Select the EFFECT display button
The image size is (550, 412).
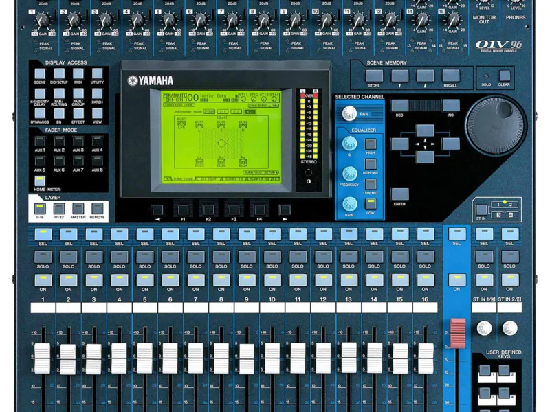click(x=78, y=113)
